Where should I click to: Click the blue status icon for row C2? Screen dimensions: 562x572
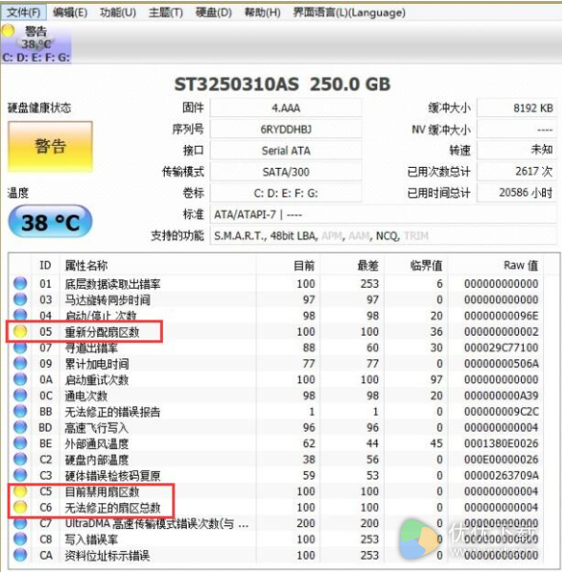click(x=20, y=460)
